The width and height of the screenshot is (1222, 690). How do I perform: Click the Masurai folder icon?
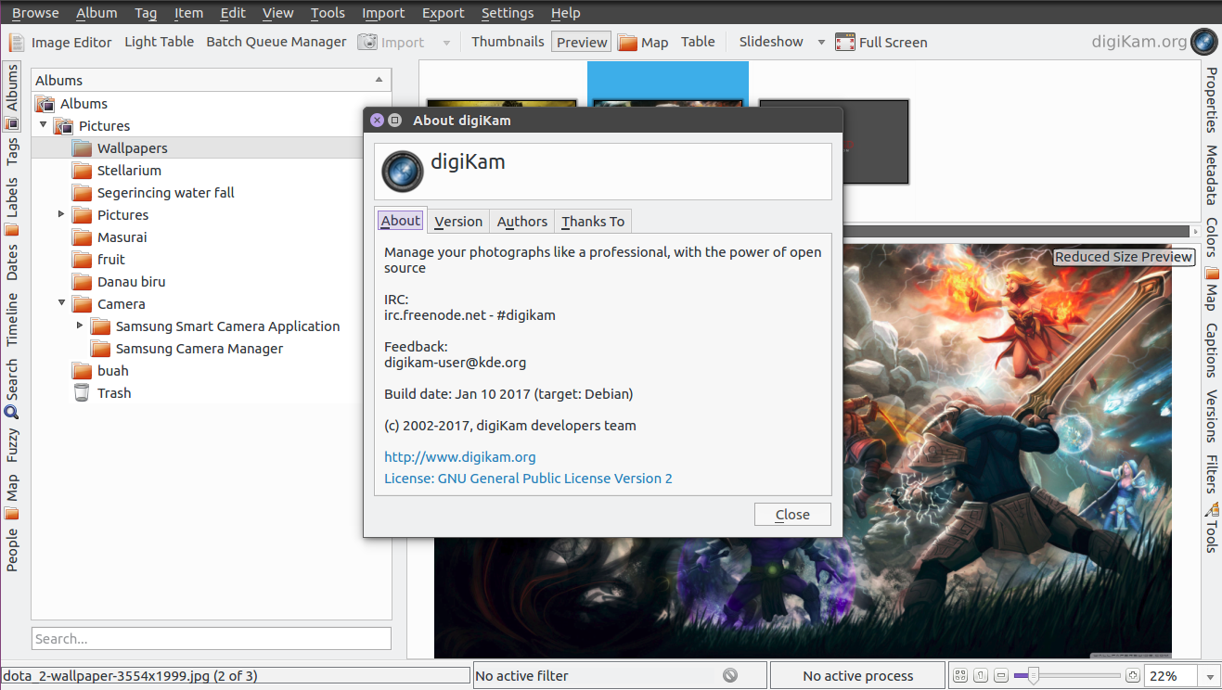coord(82,237)
